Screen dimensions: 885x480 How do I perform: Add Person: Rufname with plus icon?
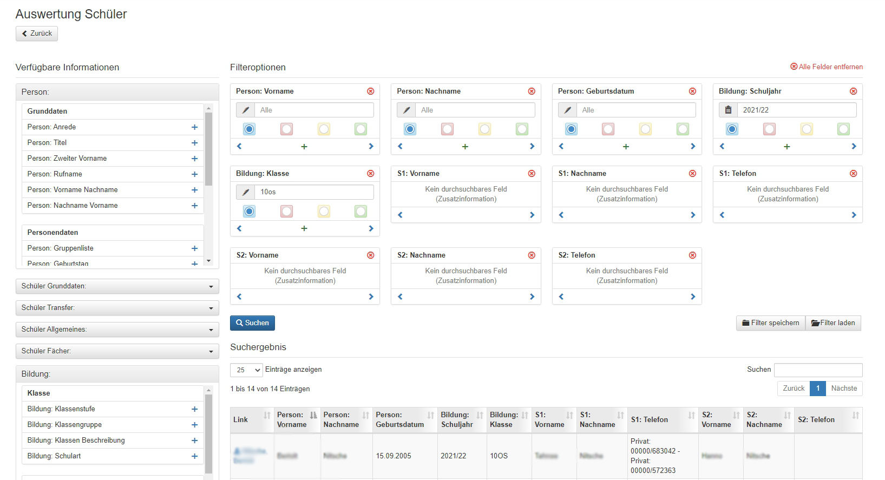(x=194, y=174)
